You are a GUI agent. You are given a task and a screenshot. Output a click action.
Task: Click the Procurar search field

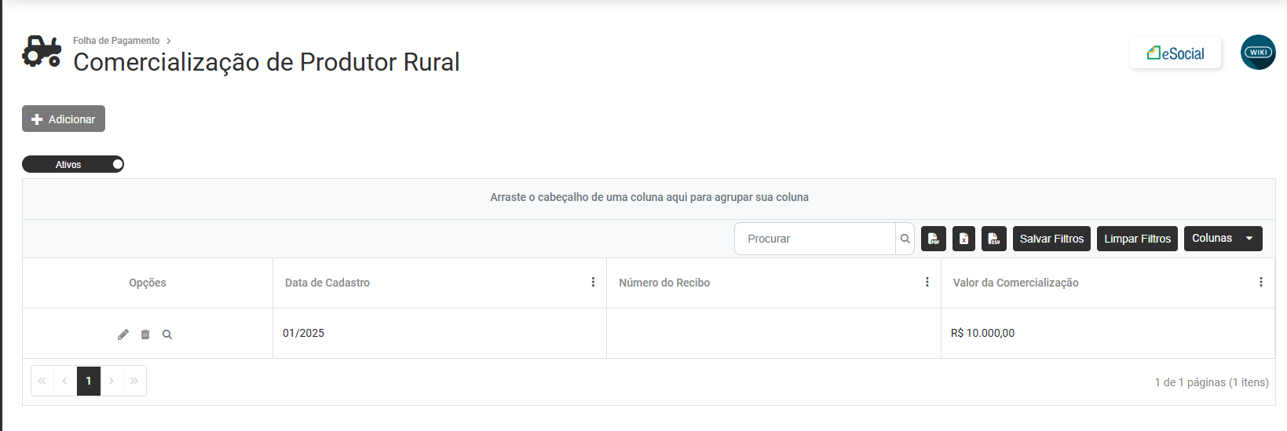pyautogui.click(x=815, y=239)
